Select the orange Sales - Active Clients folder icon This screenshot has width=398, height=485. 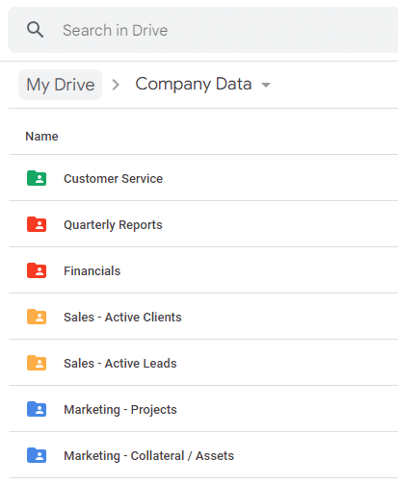[x=37, y=317]
